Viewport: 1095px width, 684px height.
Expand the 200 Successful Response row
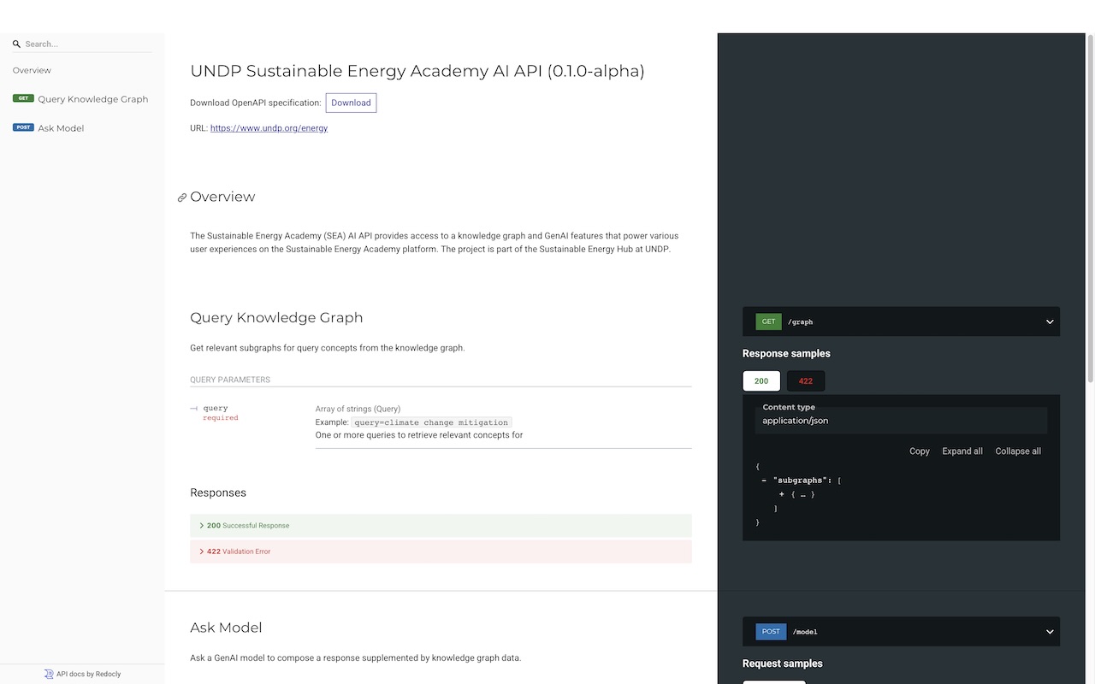tap(441, 526)
